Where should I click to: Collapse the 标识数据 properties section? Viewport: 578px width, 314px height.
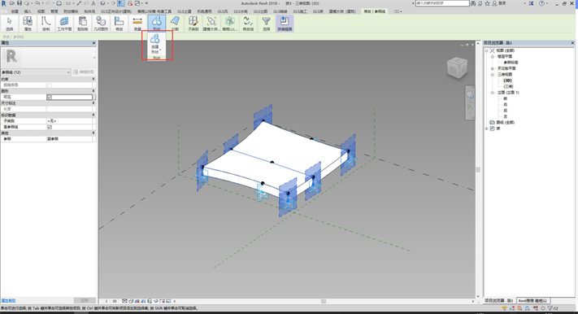click(x=93, y=115)
